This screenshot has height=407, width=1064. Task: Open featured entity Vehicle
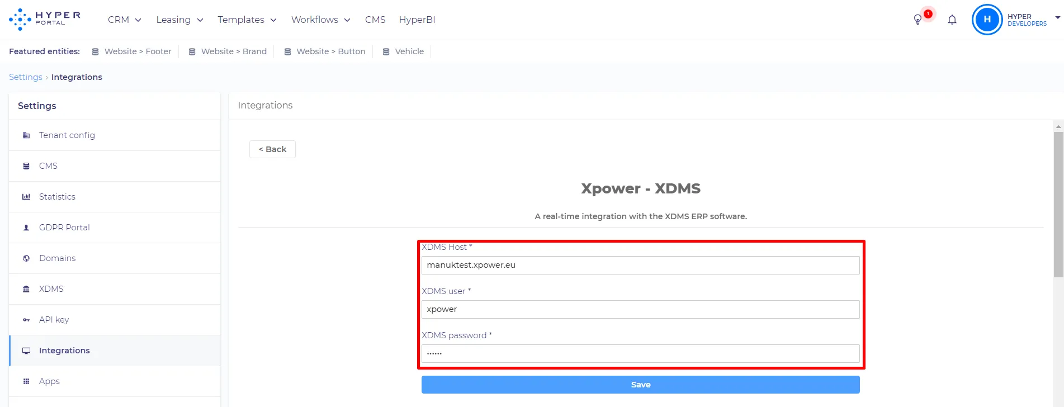[x=403, y=51]
